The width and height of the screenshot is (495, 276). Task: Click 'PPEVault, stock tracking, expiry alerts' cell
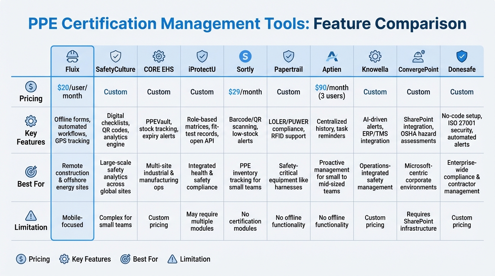[x=159, y=130]
